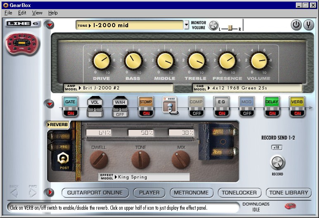Open the Player panel
The image size is (319, 218).
149,192
